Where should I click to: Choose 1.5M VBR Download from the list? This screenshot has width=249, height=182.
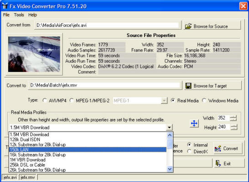[88, 135]
